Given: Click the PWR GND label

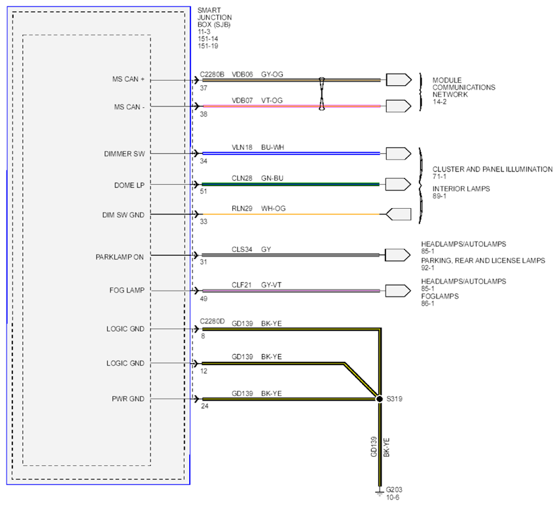Looking at the screenshot, I should (128, 399).
